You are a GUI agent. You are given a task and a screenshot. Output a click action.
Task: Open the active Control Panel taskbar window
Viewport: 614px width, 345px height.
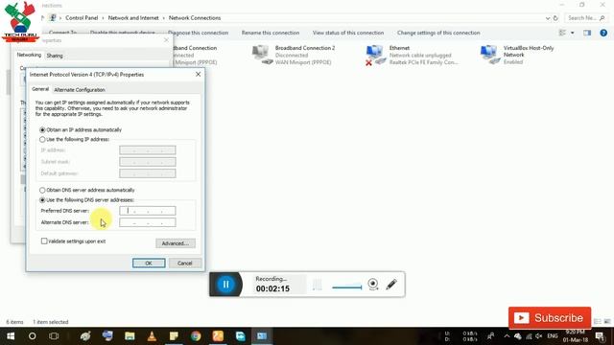point(262,336)
